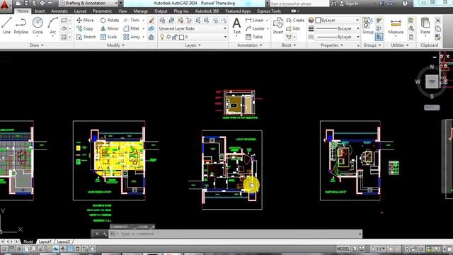Open the current layer 0 dropdown
Screen dimensions: 453x255
[x=193, y=37]
